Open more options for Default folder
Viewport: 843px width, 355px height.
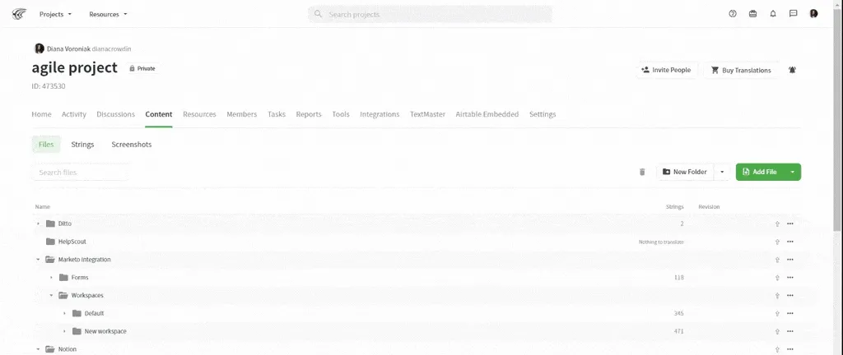pos(789,314)
